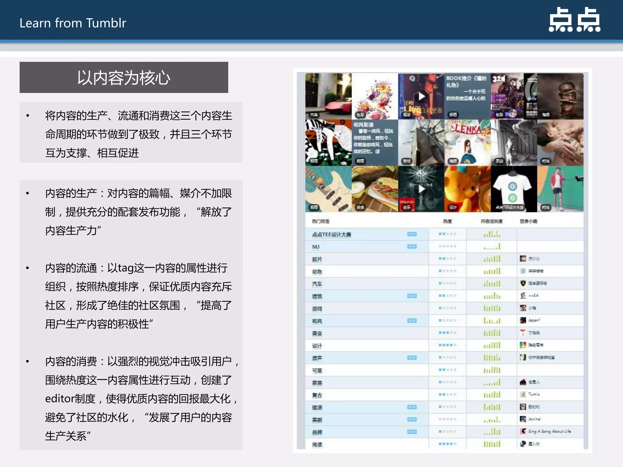Click NEW badge in 点点TEE设计大赛 row

coord(412,234)
